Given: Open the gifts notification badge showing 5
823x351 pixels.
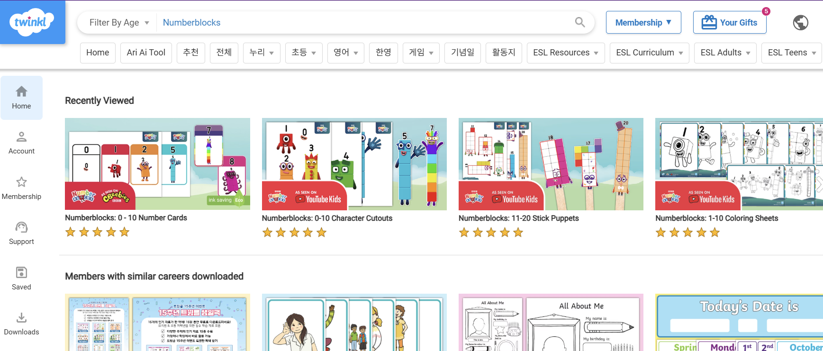Looking at the screenshot, I should click(766, 11).
